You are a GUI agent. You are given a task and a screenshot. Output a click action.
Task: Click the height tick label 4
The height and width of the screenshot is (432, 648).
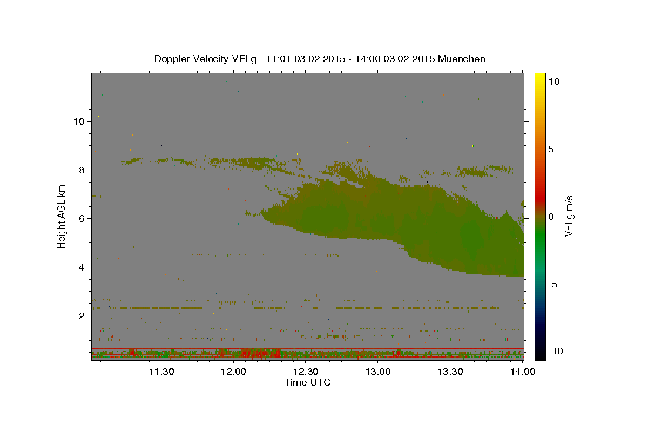82,267
